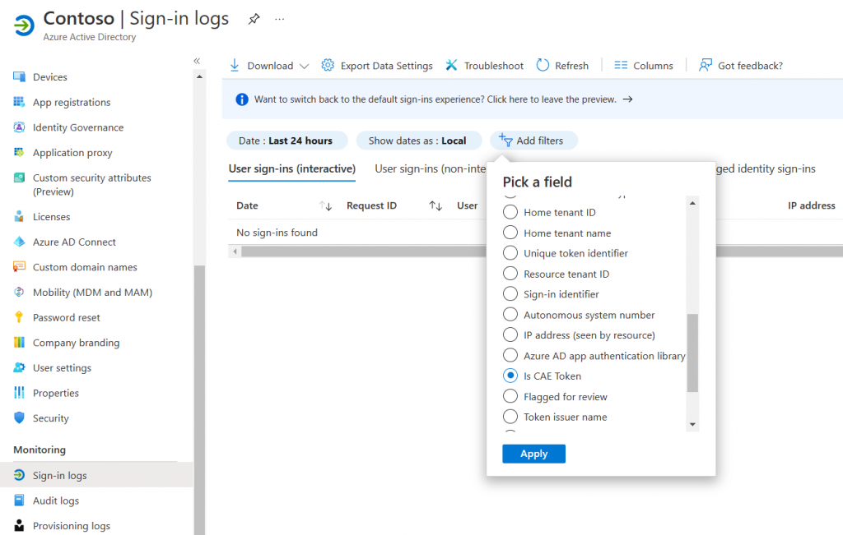This screenshot has height=535, width=843.
Task: Click the Troubleshoot button
Action: point(484,66)
